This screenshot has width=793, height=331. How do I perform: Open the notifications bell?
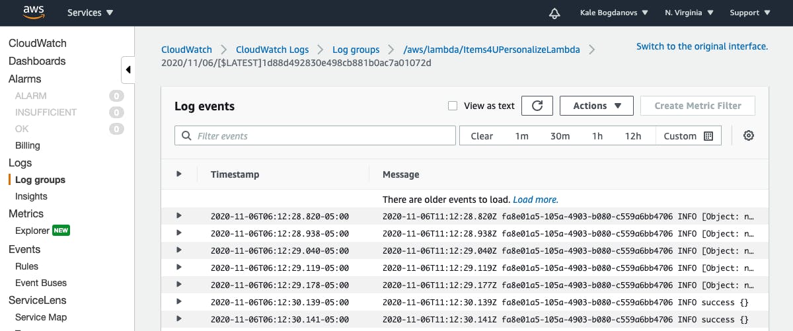coord(554,13)
